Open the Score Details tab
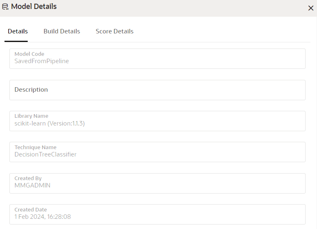This screenshot has height=229, width=317. coord(114,31)
